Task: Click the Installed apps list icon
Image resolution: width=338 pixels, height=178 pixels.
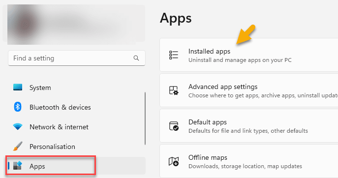Action: [174, 55]
